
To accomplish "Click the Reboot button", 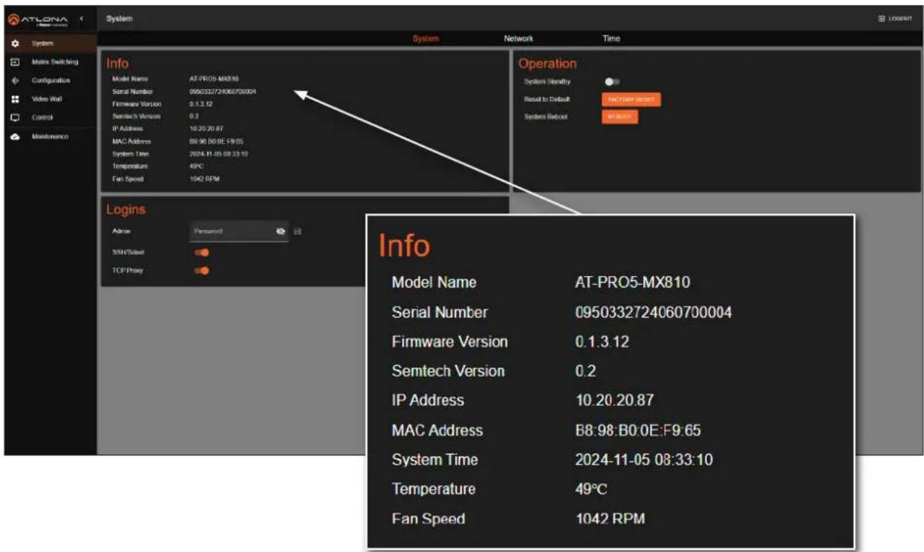I will pos(620,117).
